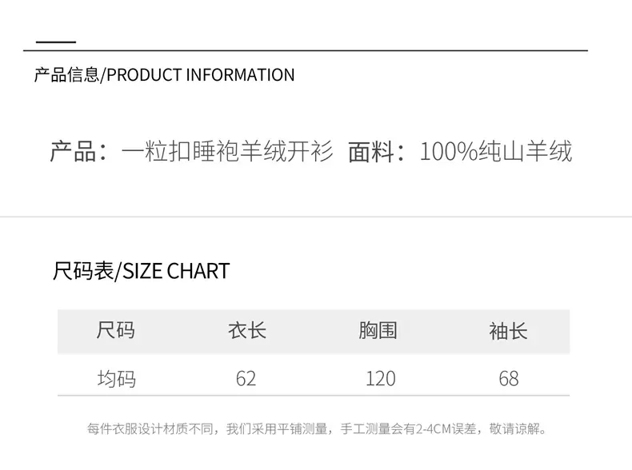
Task: Click the 胸围 column header
Action: [x=378, y=331]
